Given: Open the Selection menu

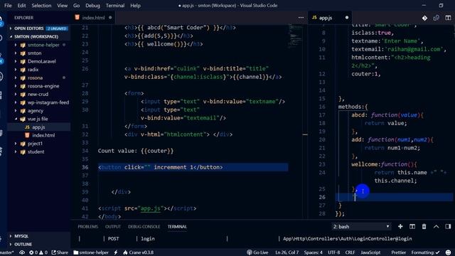Looking at the screenshot, I should pyautogui.click(x=41, y=6).
